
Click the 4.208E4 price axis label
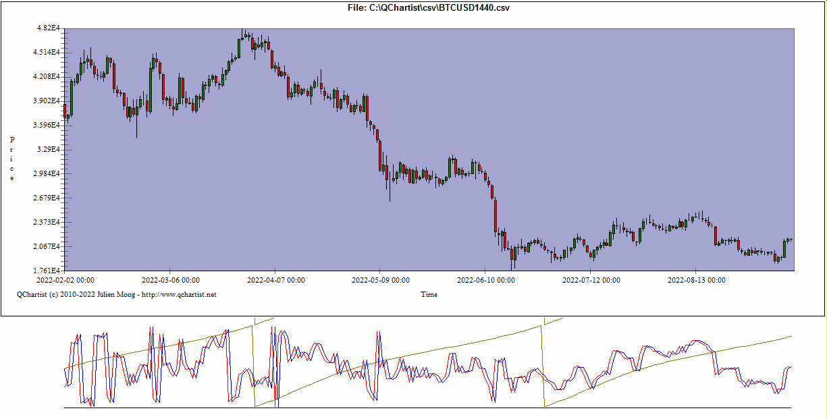point(48,77)
